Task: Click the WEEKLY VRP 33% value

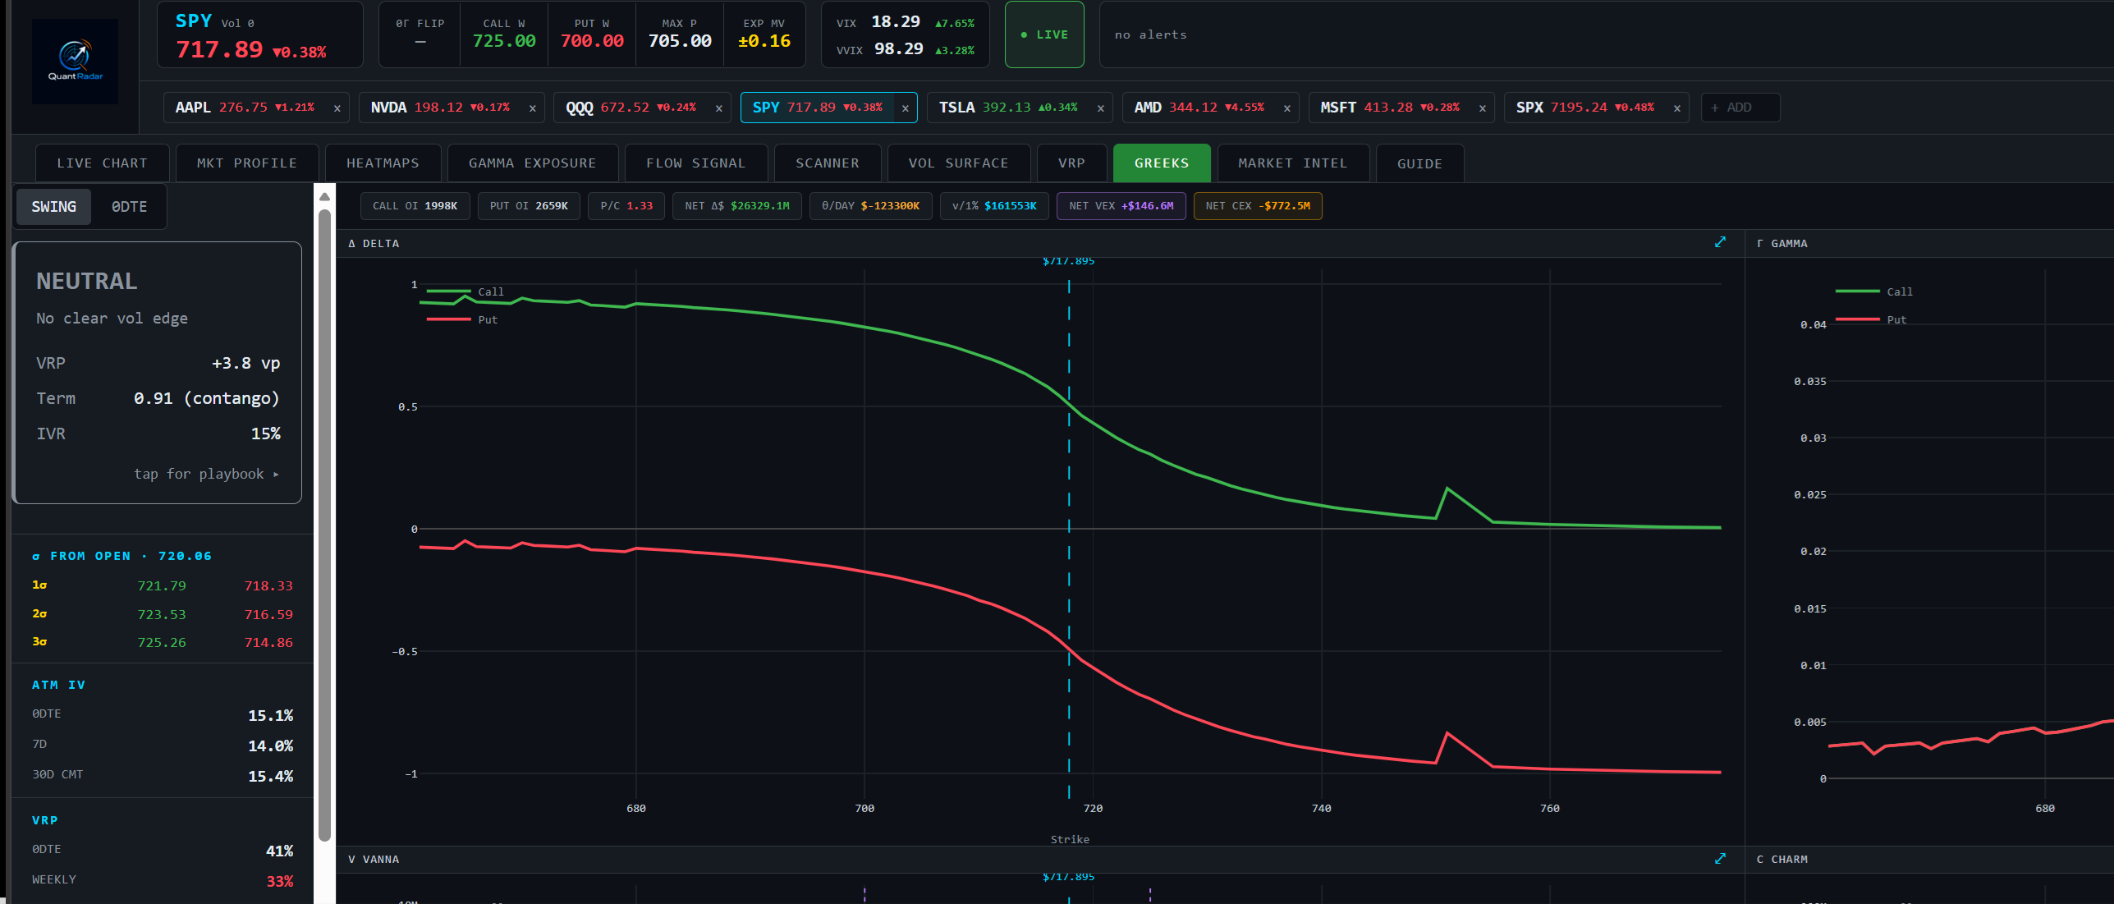Action: [279, 881]
